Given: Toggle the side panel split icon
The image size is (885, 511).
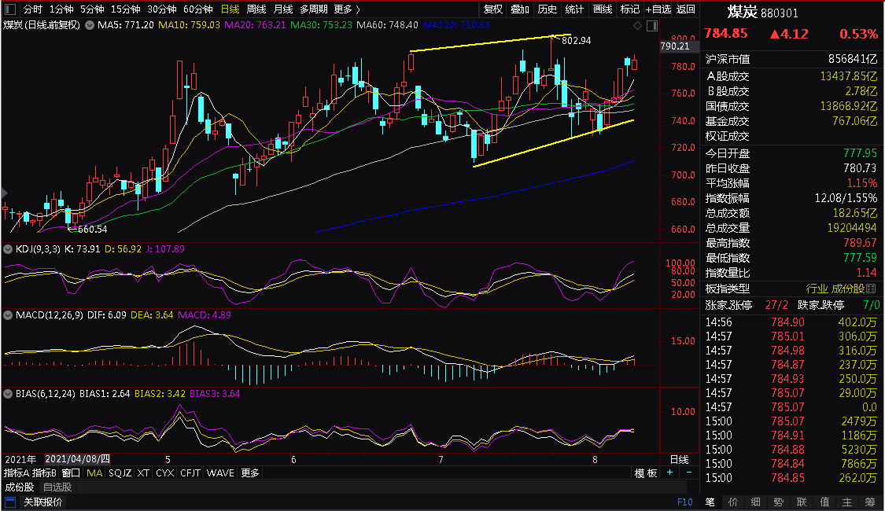Looking at the screenshot, I should [x=652, y=25].
